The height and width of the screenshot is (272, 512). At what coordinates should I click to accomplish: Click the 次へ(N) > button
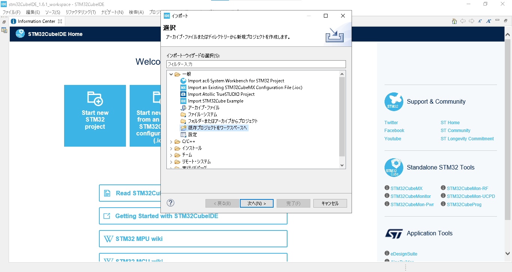point(256,203)
